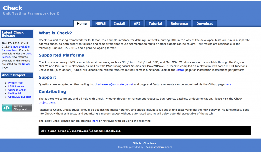Viewport: 261px width, 154px height.
Task: Browse the latest Check source here
Action: [95, 121]
